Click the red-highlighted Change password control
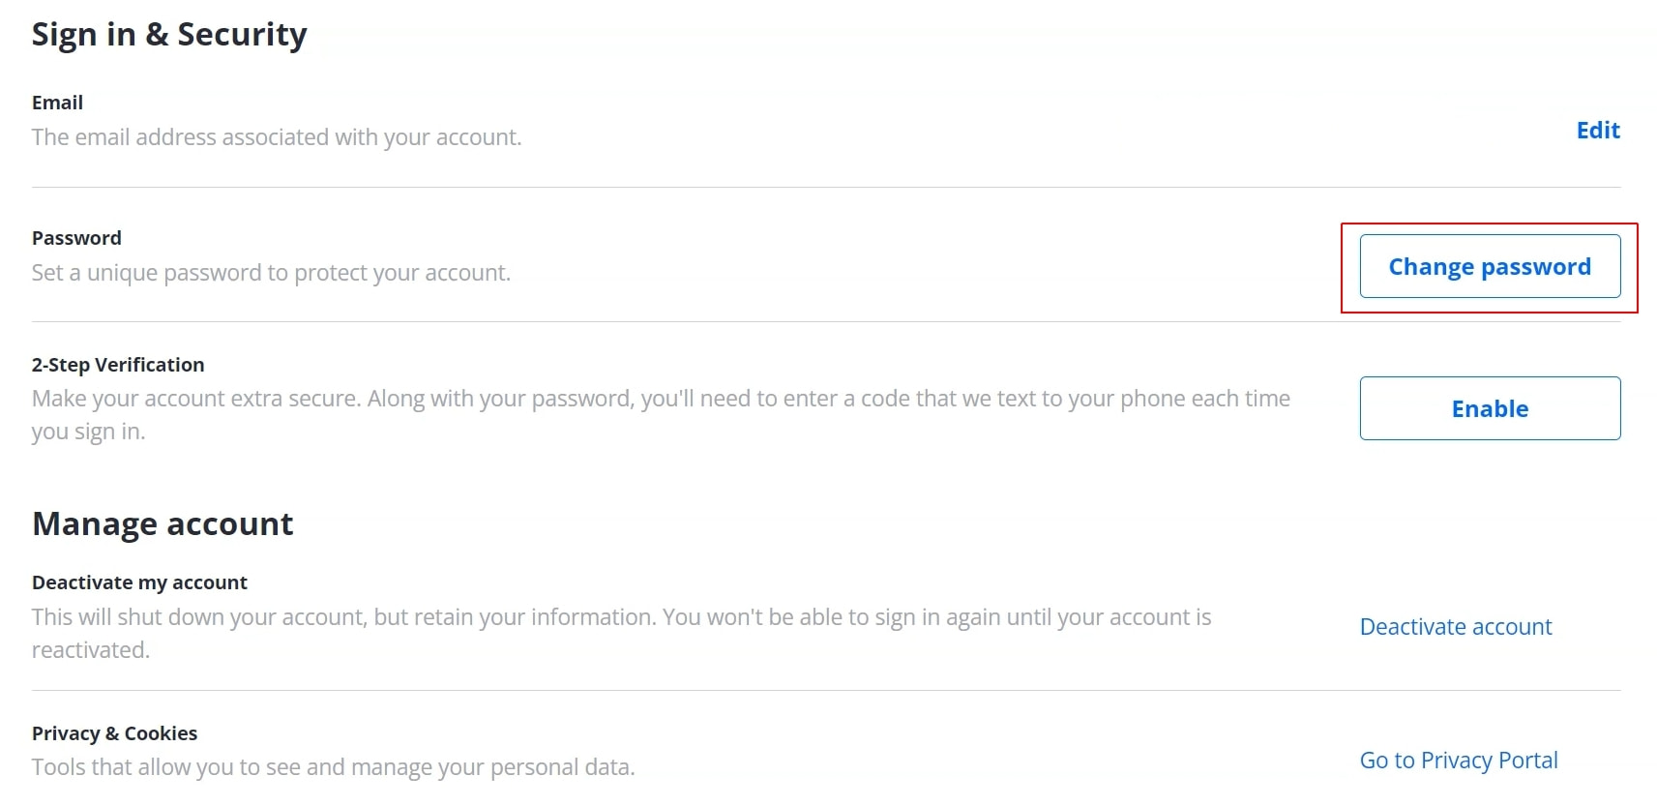The image size is (1657, 806). coord(1489,266)
